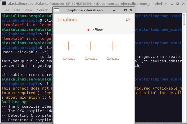The width and height of the screenshot is (187, 124).
Task: Open the terminal Search menu
Action: point(43,10)
